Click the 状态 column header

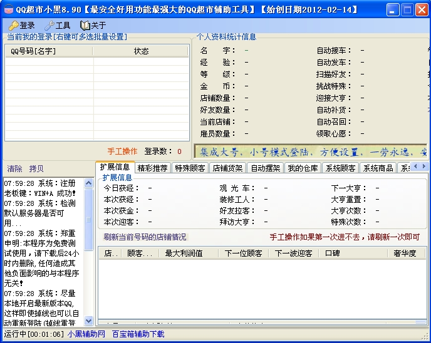pyautogui.click(x=141, y=51)
